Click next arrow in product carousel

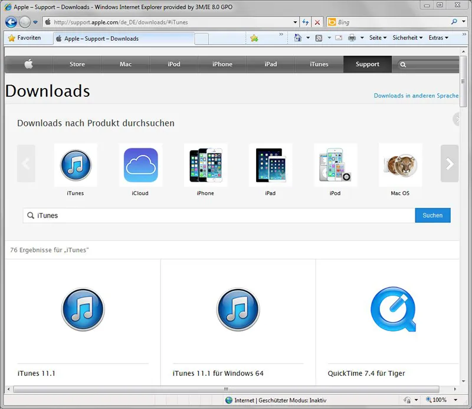pyautogui.click(x=450, y=164)
